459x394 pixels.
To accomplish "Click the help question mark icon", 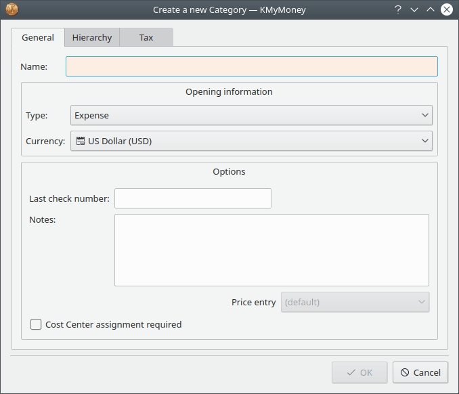I will pyautogui.click(x=398, y=9).
